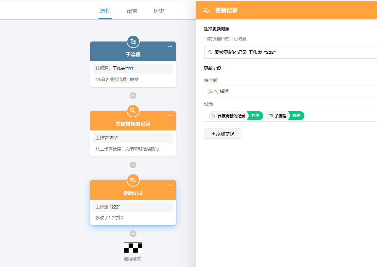The height and width of the screenshot is (267, 377).
Task: Click "未命名业务流程" 触发 text
Action: click(117, 79)
